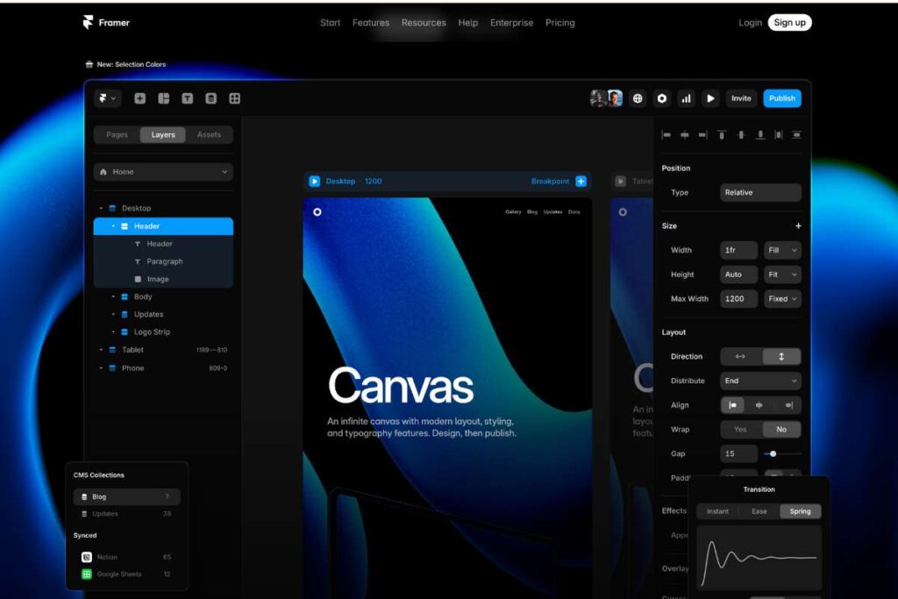The width and height of the screenshot is (898, 599).
Task: Click the Height Auto field
Action: pos(738,275)
